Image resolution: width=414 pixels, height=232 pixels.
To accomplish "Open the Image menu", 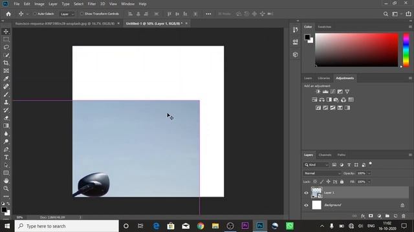I will click(x=39, y=4).
